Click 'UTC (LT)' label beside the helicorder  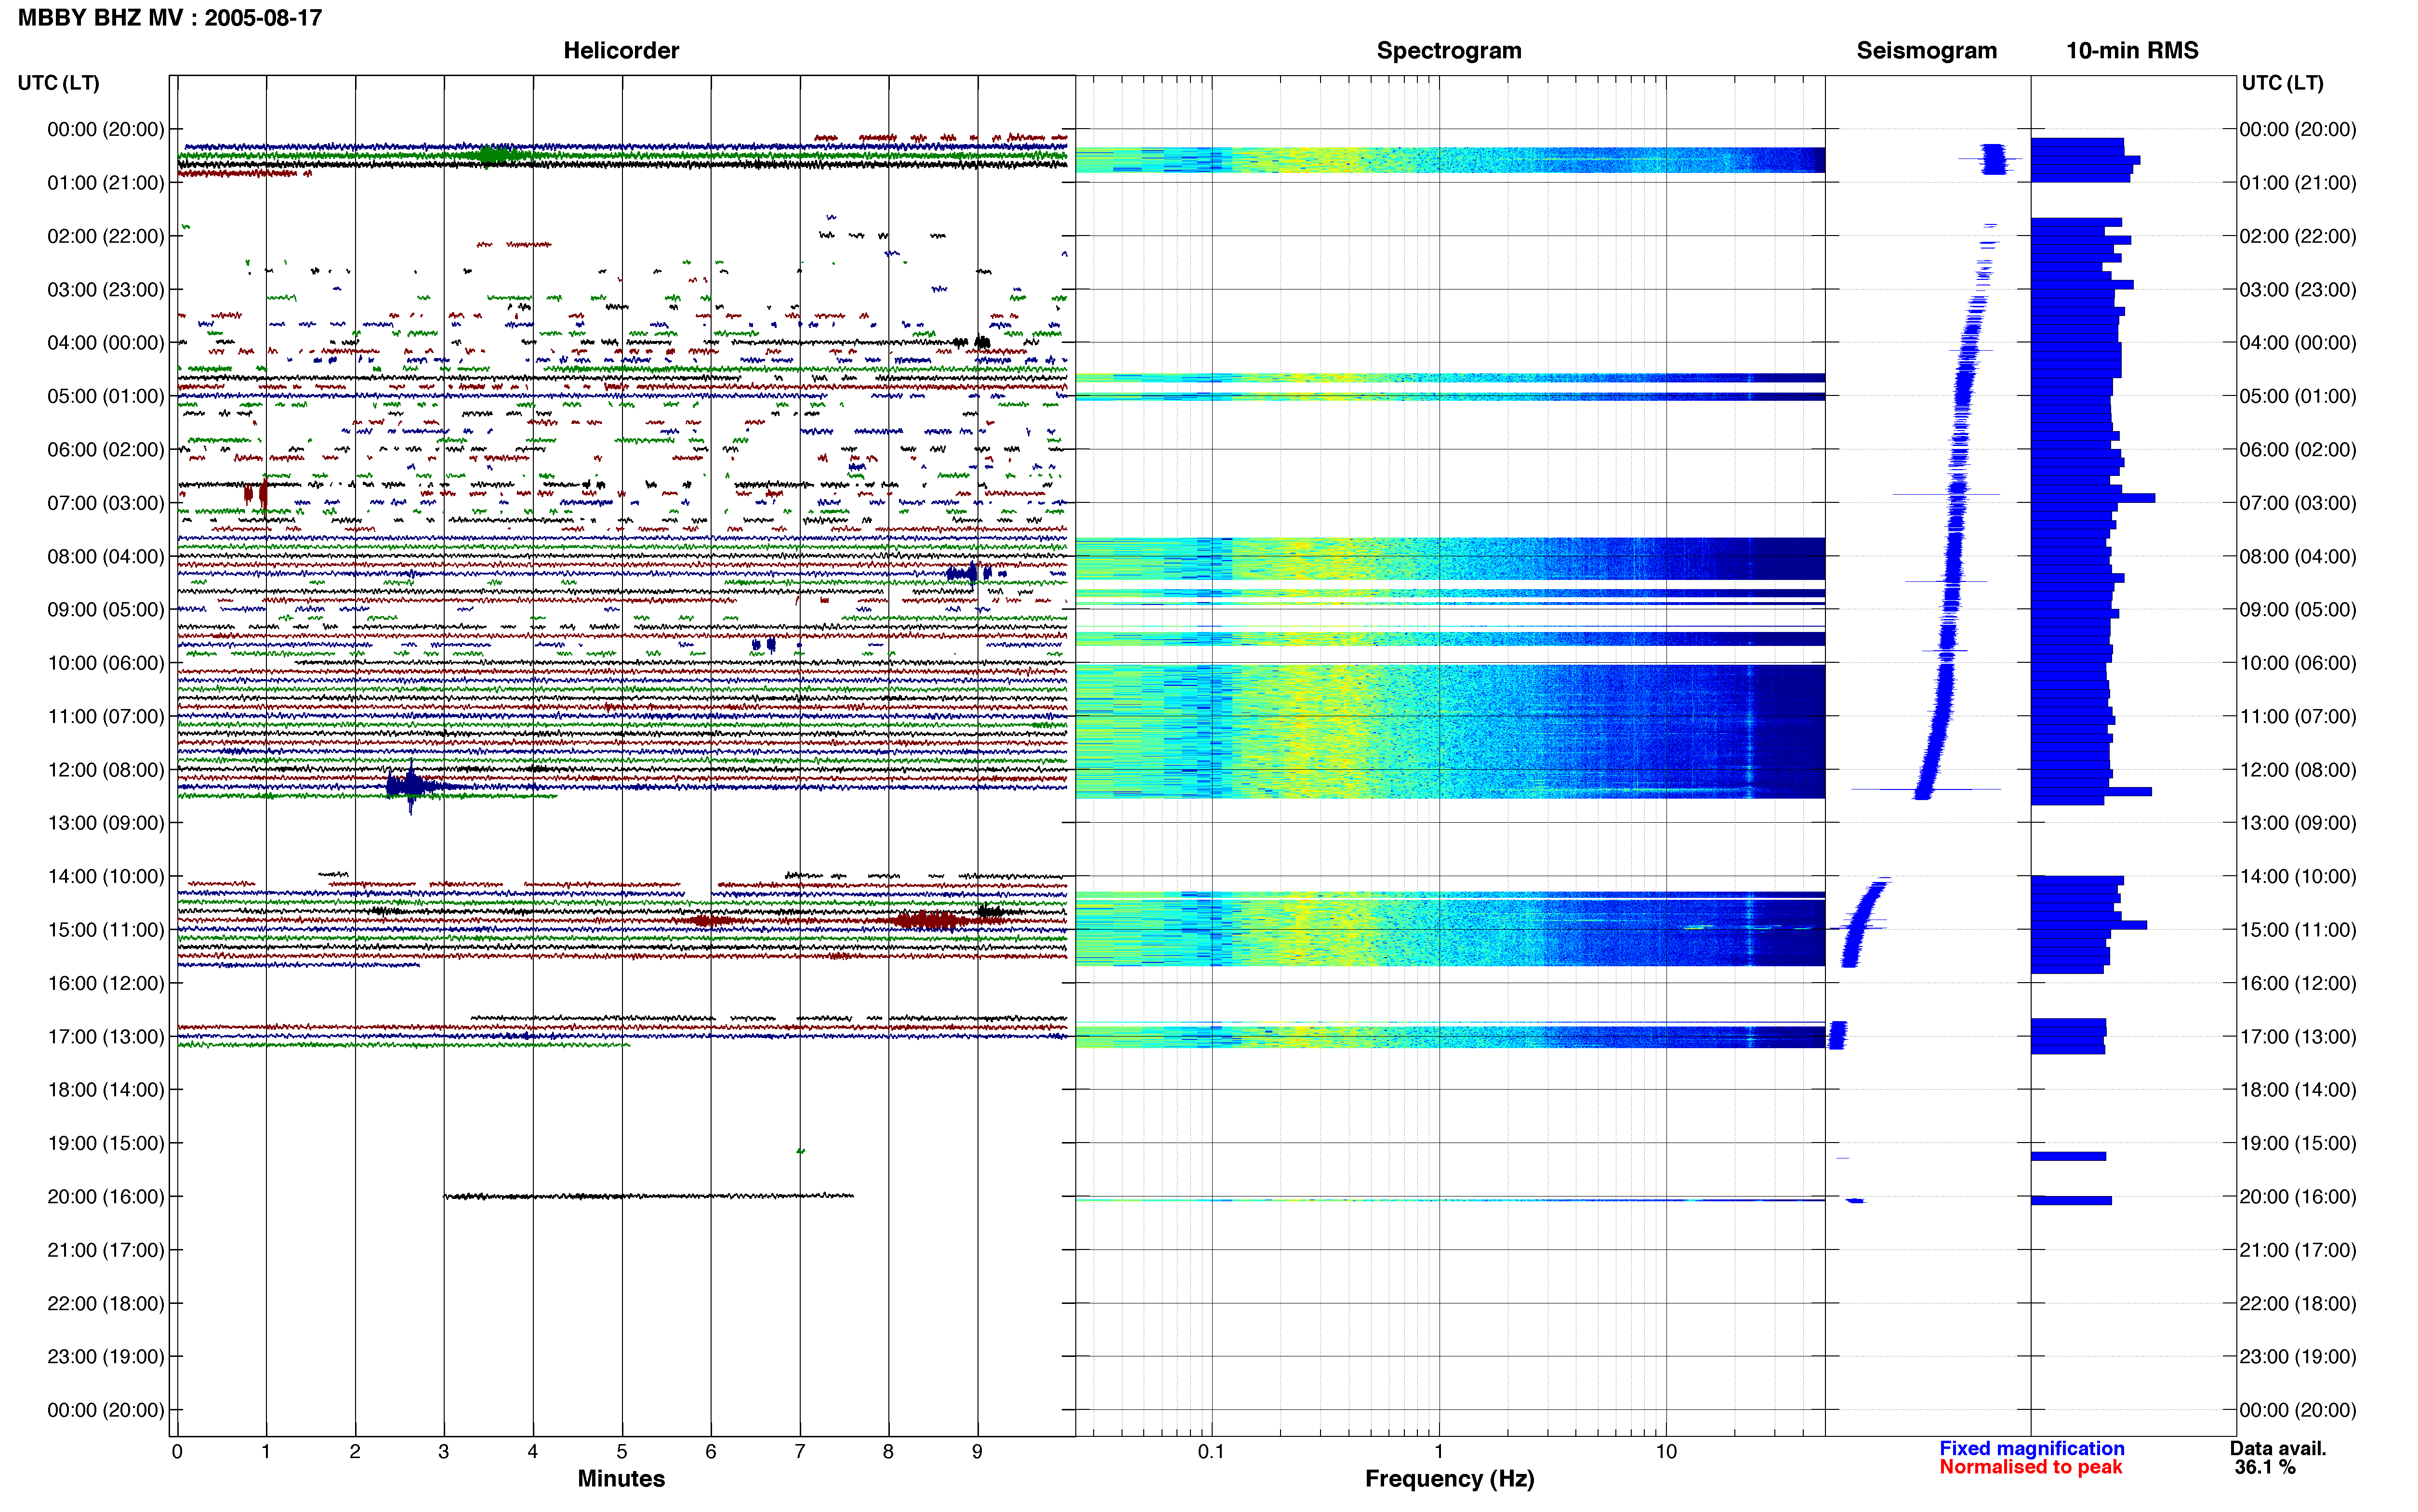coord(58,83)
